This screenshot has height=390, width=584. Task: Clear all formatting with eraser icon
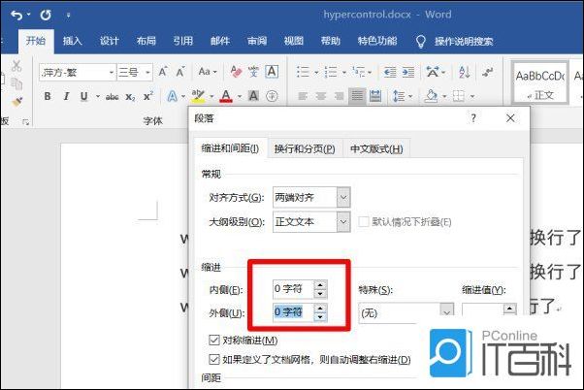click(x=236, y=71)
